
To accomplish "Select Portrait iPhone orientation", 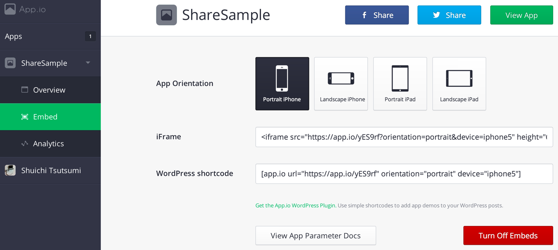I will [282, 83].
